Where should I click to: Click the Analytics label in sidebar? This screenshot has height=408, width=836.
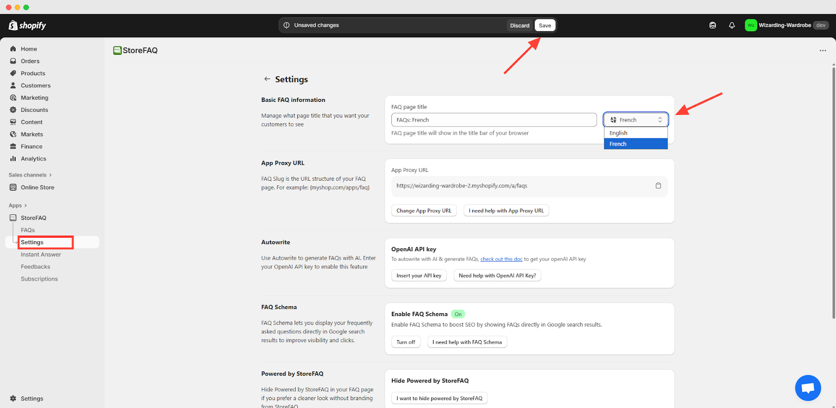point(33,158)
